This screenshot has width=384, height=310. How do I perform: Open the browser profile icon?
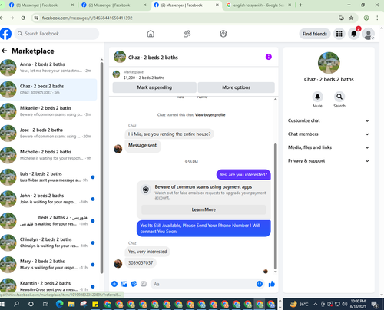click(366, 18)
